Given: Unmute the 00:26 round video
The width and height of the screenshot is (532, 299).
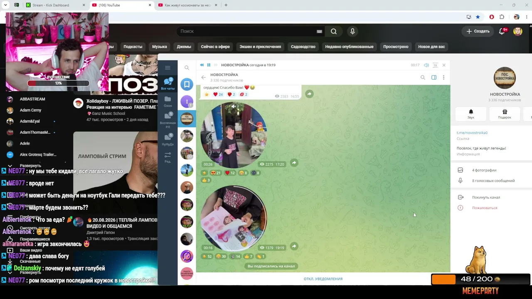Looking at the screenshot, I should point(234,107).
